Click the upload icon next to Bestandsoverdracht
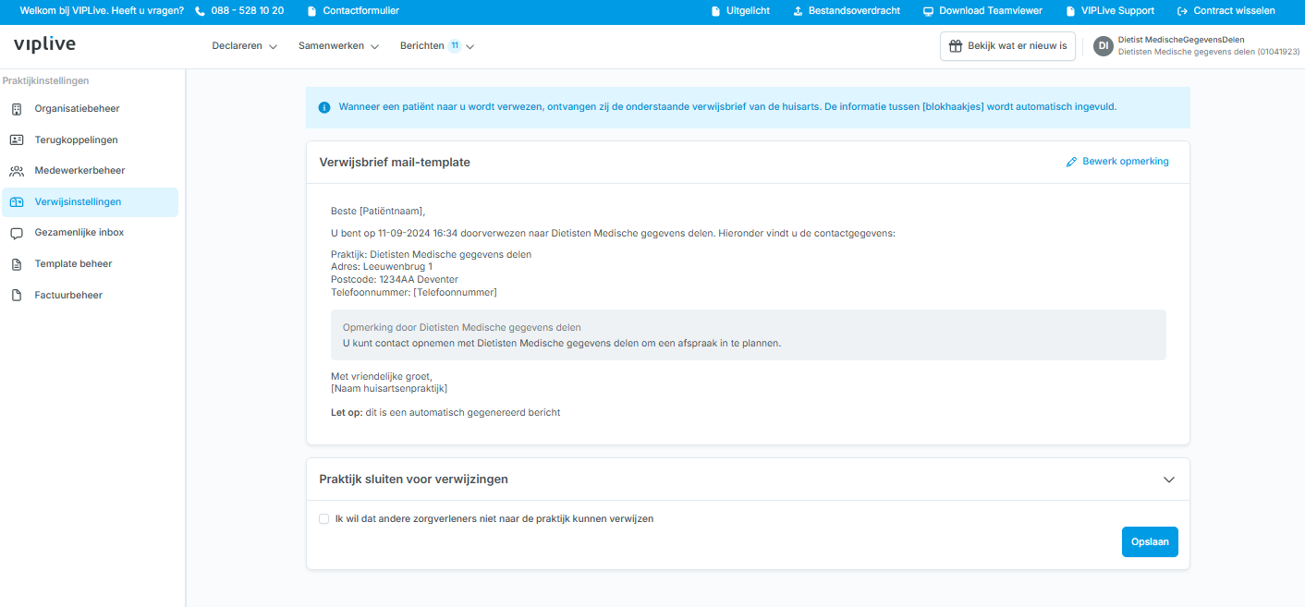Viewport: 1305px width, 607px height. tap(798, 11)
